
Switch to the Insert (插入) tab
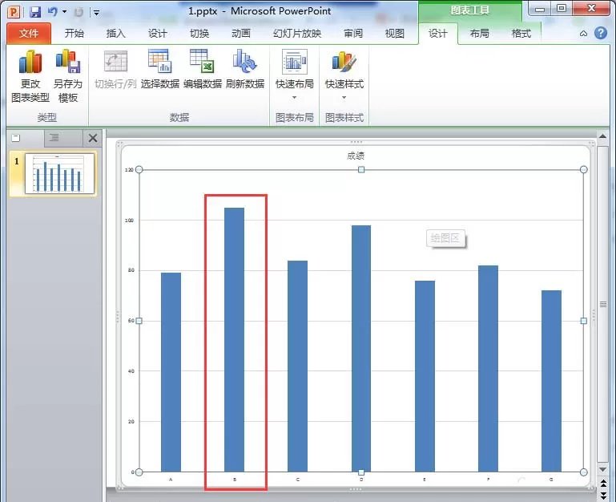(x=116, y=34)
